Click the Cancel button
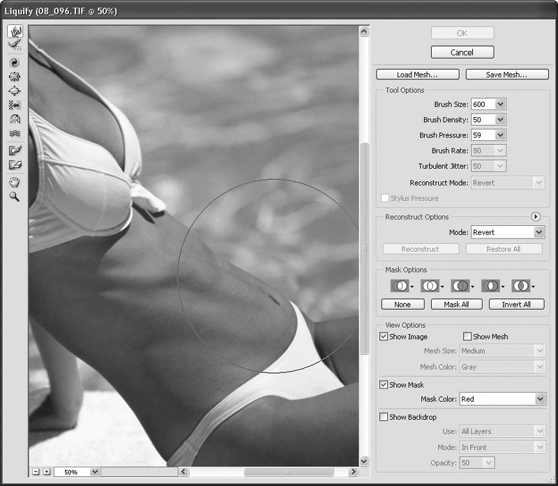This screenshot has width=558, height=486. coord(462,52)
